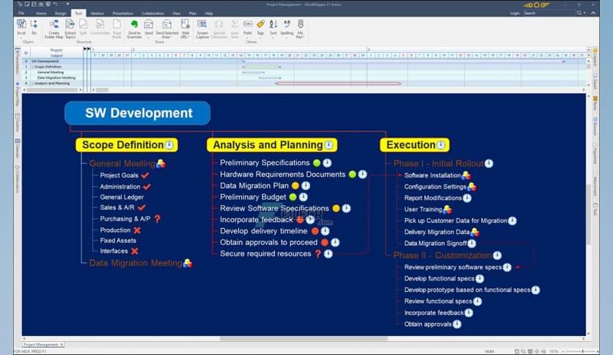Click clock icon on Scope Definition topic
The height and width of the screenshot is (355, 613).
(169, 145)
